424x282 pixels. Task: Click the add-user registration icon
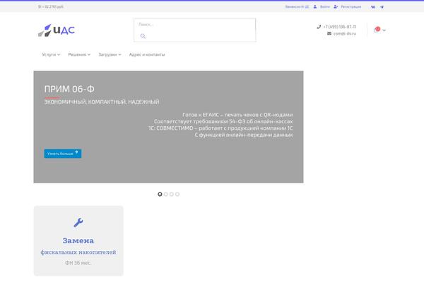(x=336, y=6)
